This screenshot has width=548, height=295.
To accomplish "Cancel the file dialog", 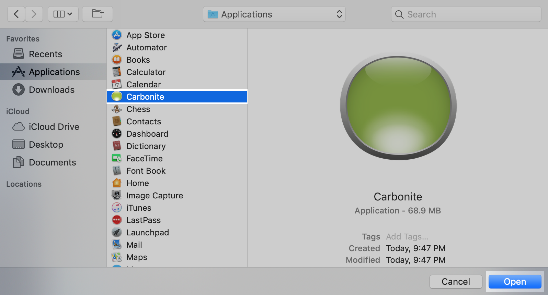I will [x=455, y=282].
